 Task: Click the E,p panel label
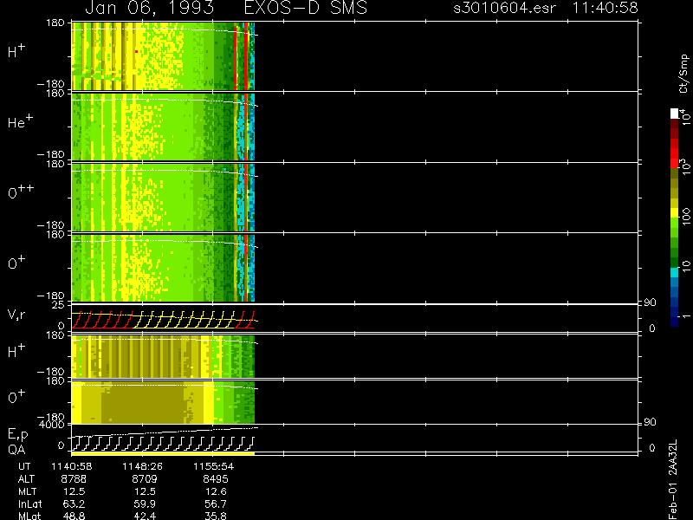point(17,435)
